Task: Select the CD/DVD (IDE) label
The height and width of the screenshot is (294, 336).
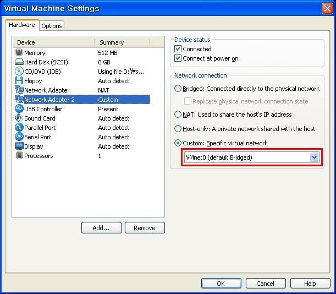Action: click(42, 72)
